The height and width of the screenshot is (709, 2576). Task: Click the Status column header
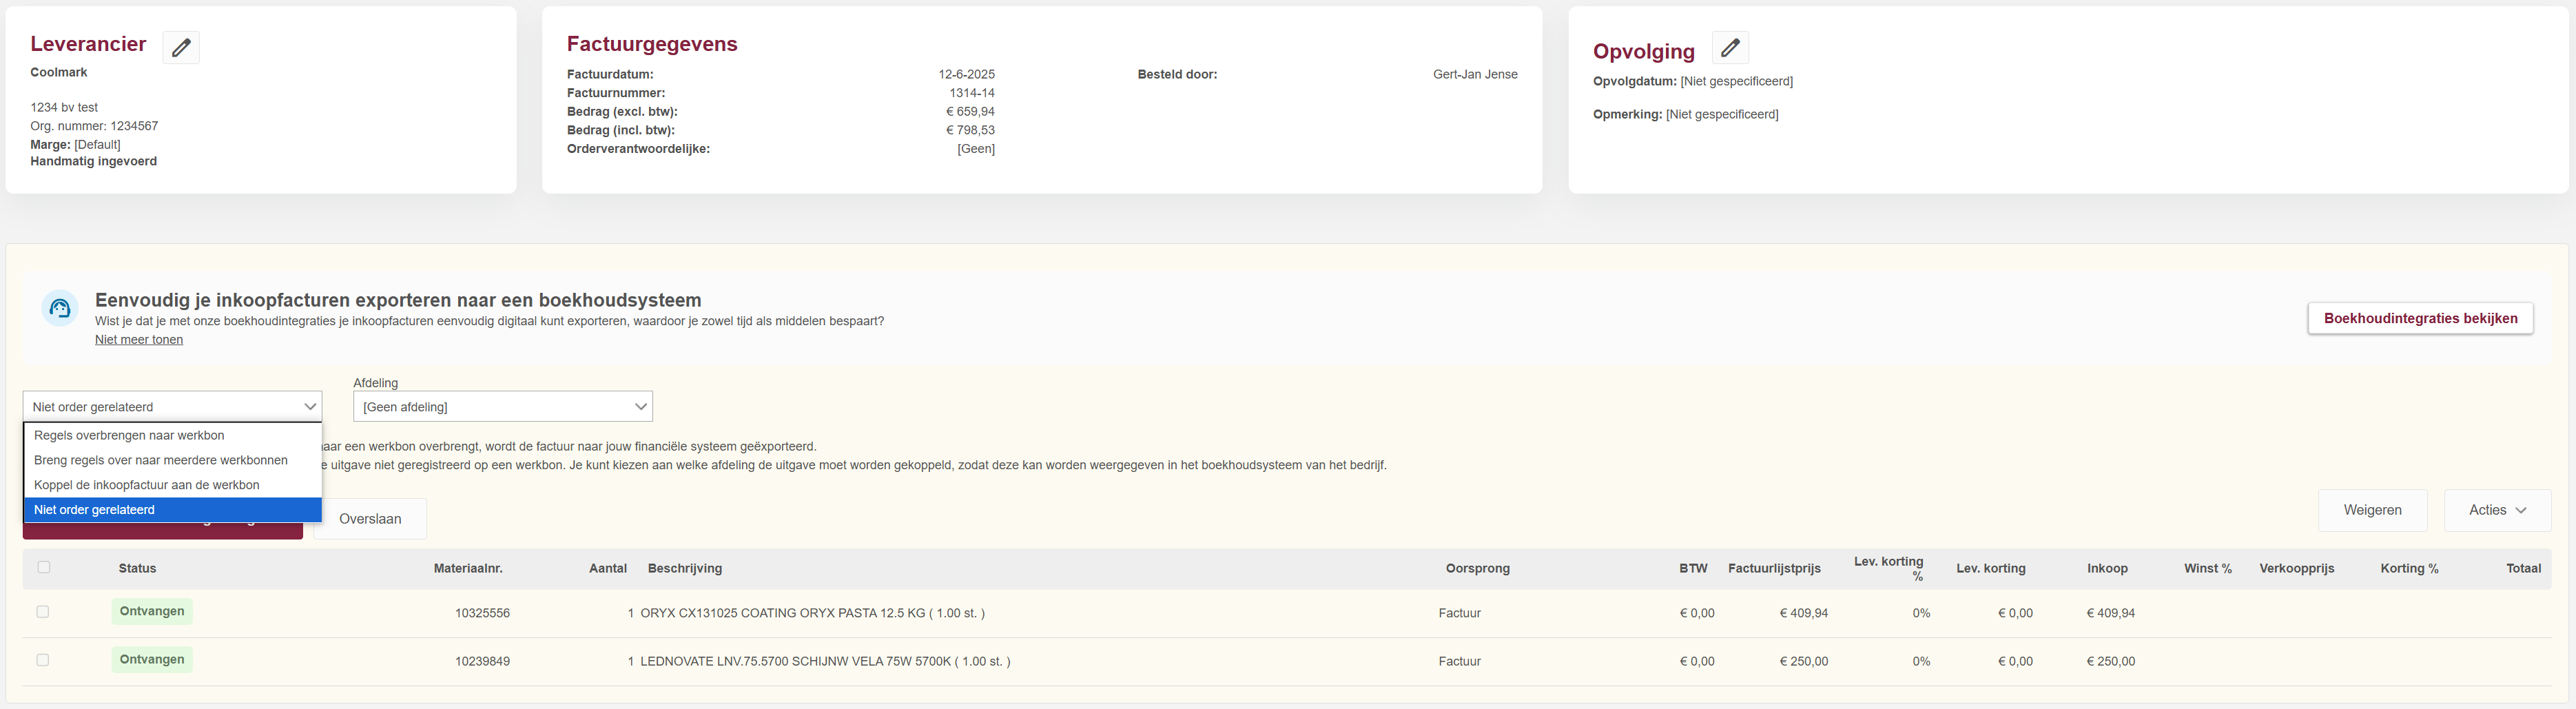pos(137,568)
